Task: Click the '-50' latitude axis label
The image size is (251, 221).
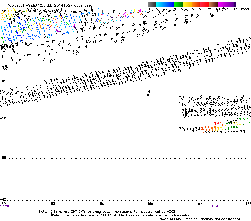Action: [x=3, y=11]
